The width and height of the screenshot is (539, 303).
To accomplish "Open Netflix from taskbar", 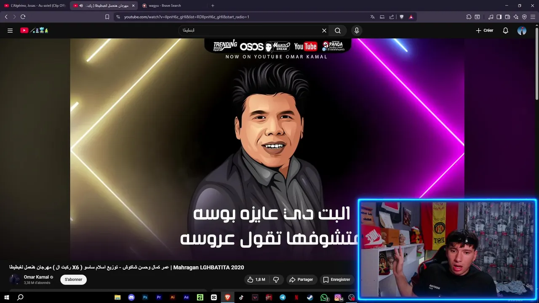I will click(x=296, y=298).
